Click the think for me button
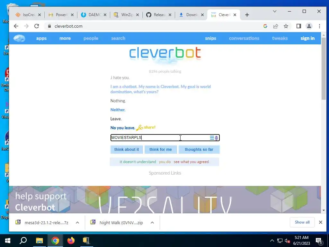Image resolution: width=329 pixels, height=247 pixels. click(x=161, y=150)
